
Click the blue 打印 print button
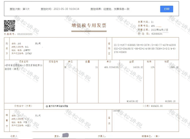point(167,9)
